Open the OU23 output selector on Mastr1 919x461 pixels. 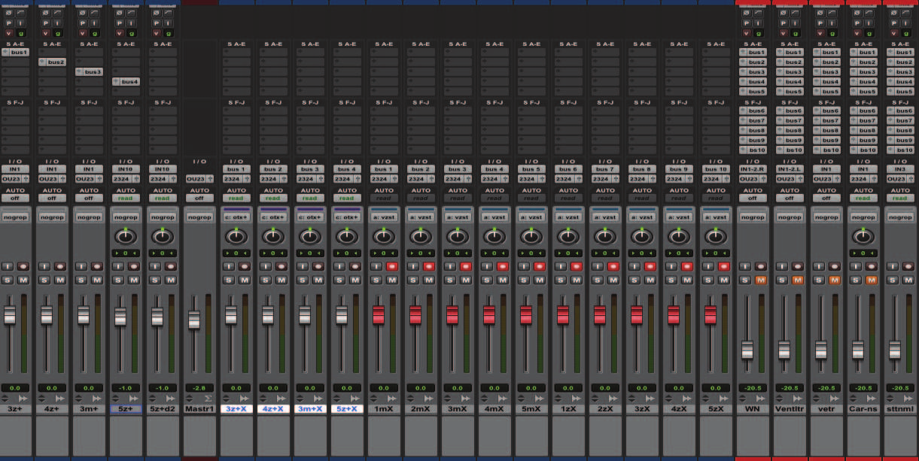[x=199, y=179]
